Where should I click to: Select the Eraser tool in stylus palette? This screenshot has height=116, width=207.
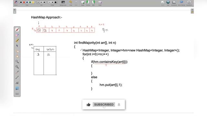[x=17, y=35]
